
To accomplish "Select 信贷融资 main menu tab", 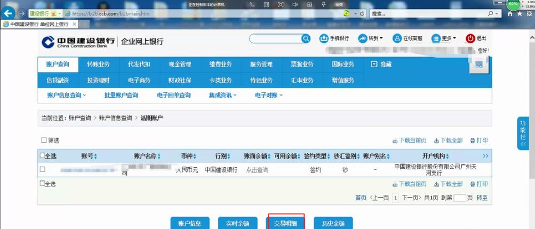I will [58, 81].
